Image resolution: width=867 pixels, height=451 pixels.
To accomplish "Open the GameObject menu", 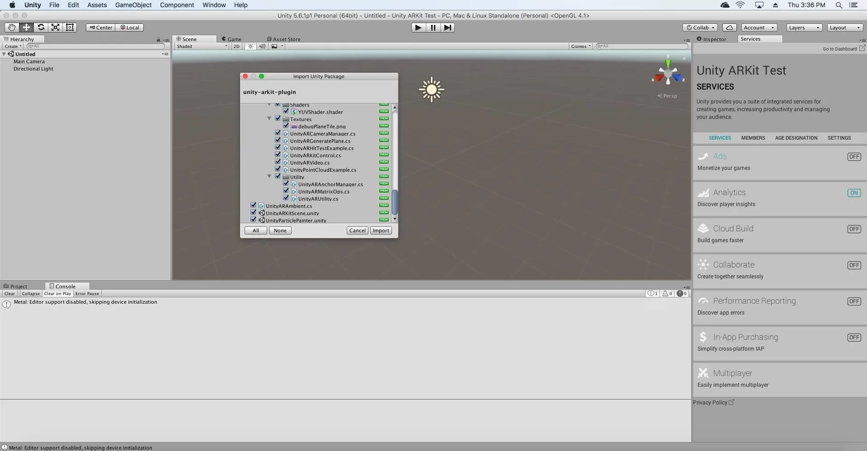I will pos(133,5).
